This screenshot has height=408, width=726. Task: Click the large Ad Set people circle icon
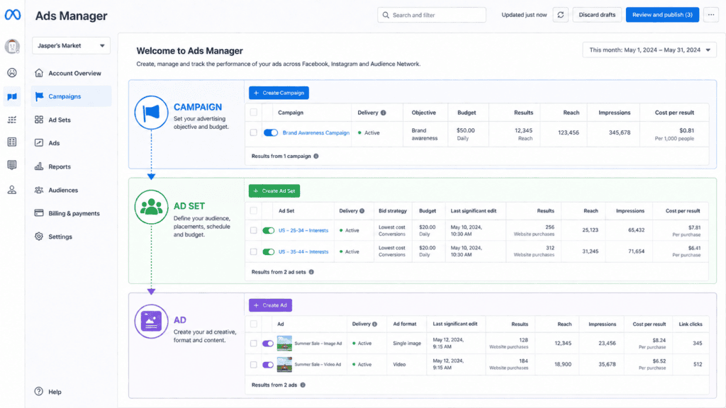pos(151,207)
